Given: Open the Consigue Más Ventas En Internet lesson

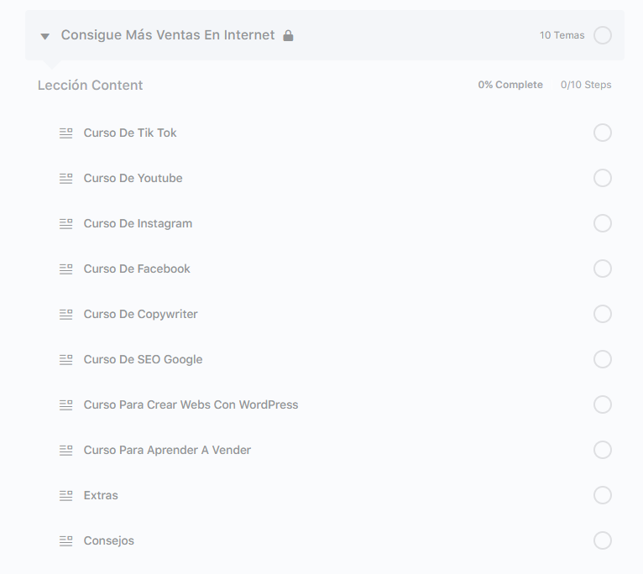Looking at the screenshot, I should (168, 35).
